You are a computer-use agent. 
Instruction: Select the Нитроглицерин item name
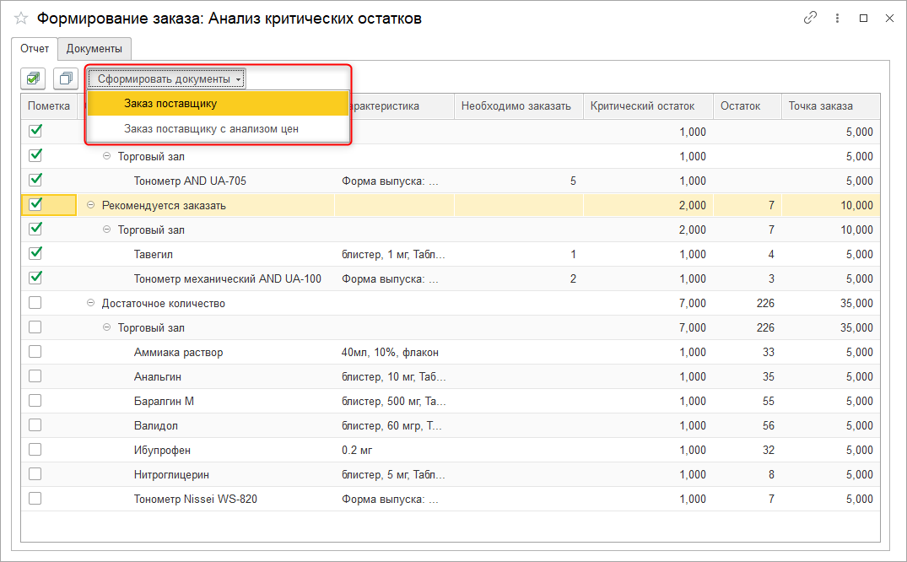(171, 474)
